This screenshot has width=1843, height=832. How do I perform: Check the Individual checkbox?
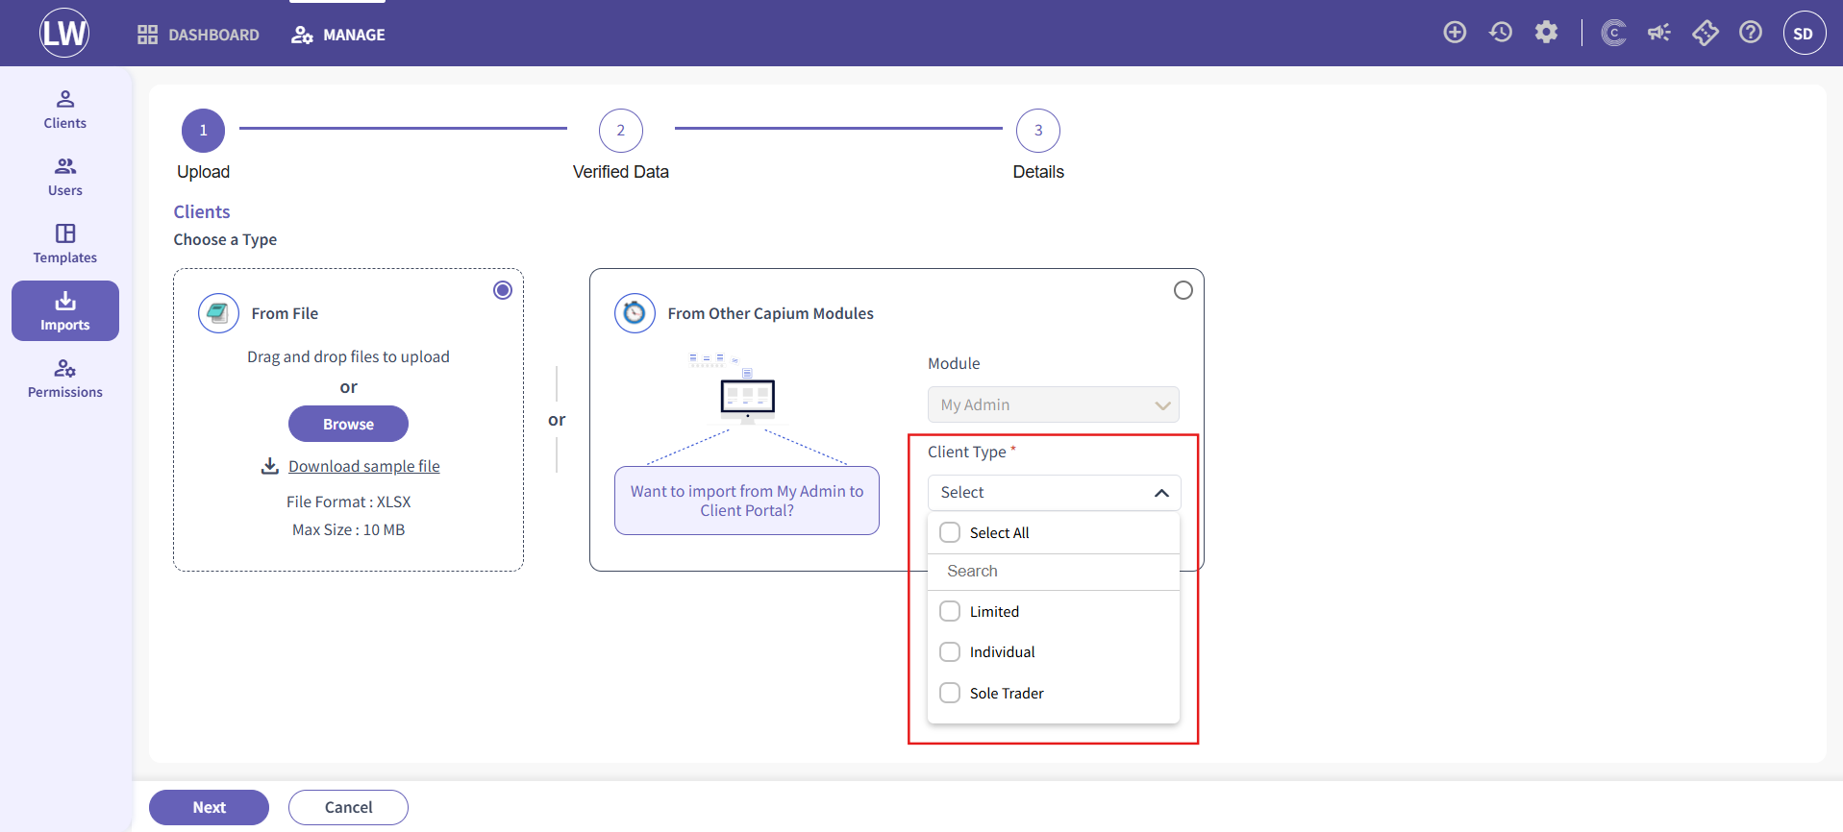pos(950,651)
